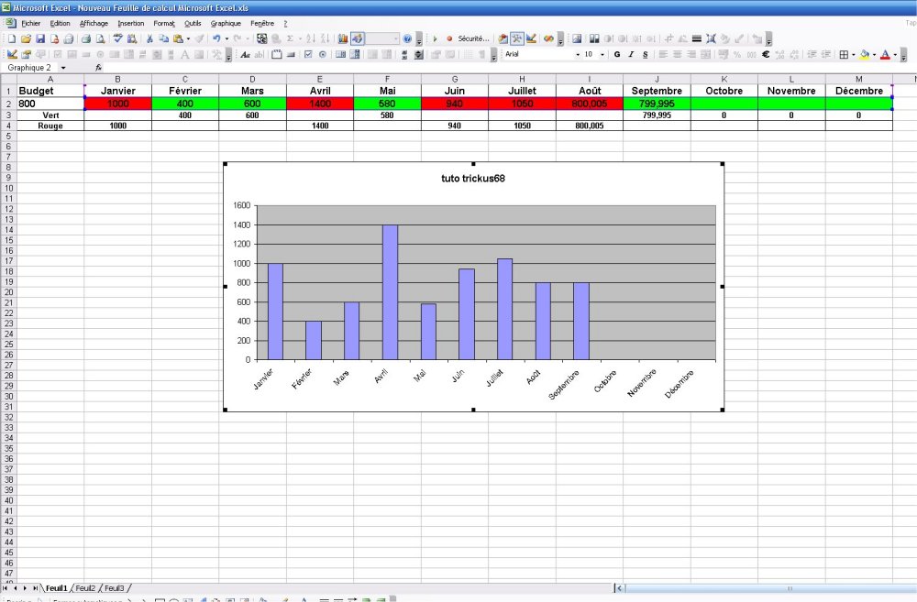This screenshot has width=917, height=602.
Task: Select column header E
Action: (319, 80)
